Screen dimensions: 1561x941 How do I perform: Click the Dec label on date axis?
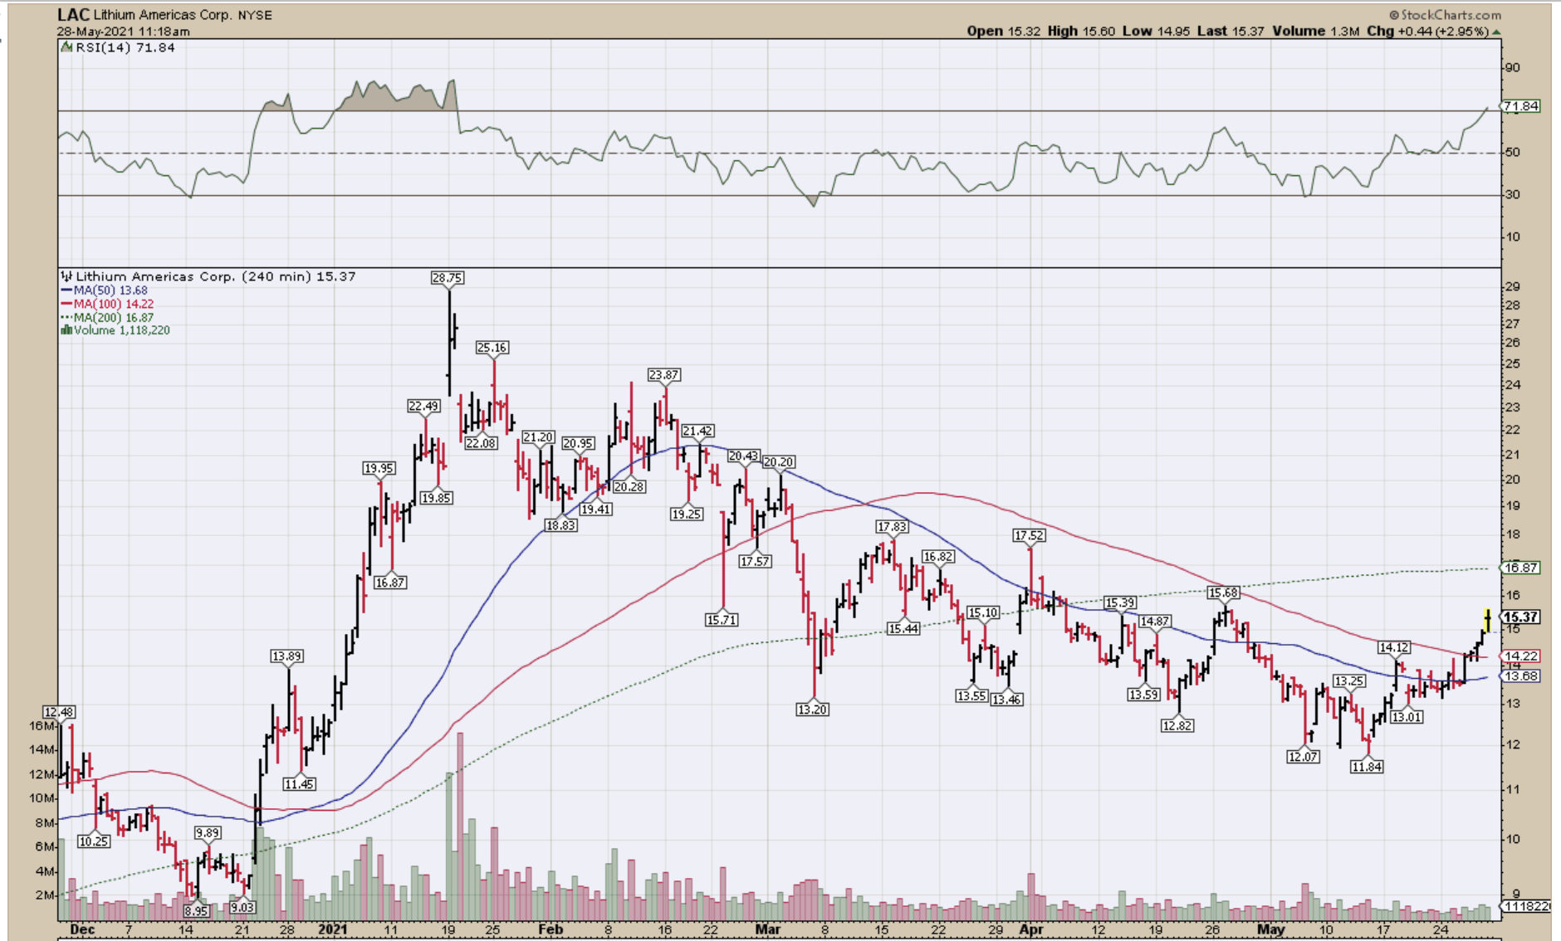pyautogui.click(x=82, y=929)
